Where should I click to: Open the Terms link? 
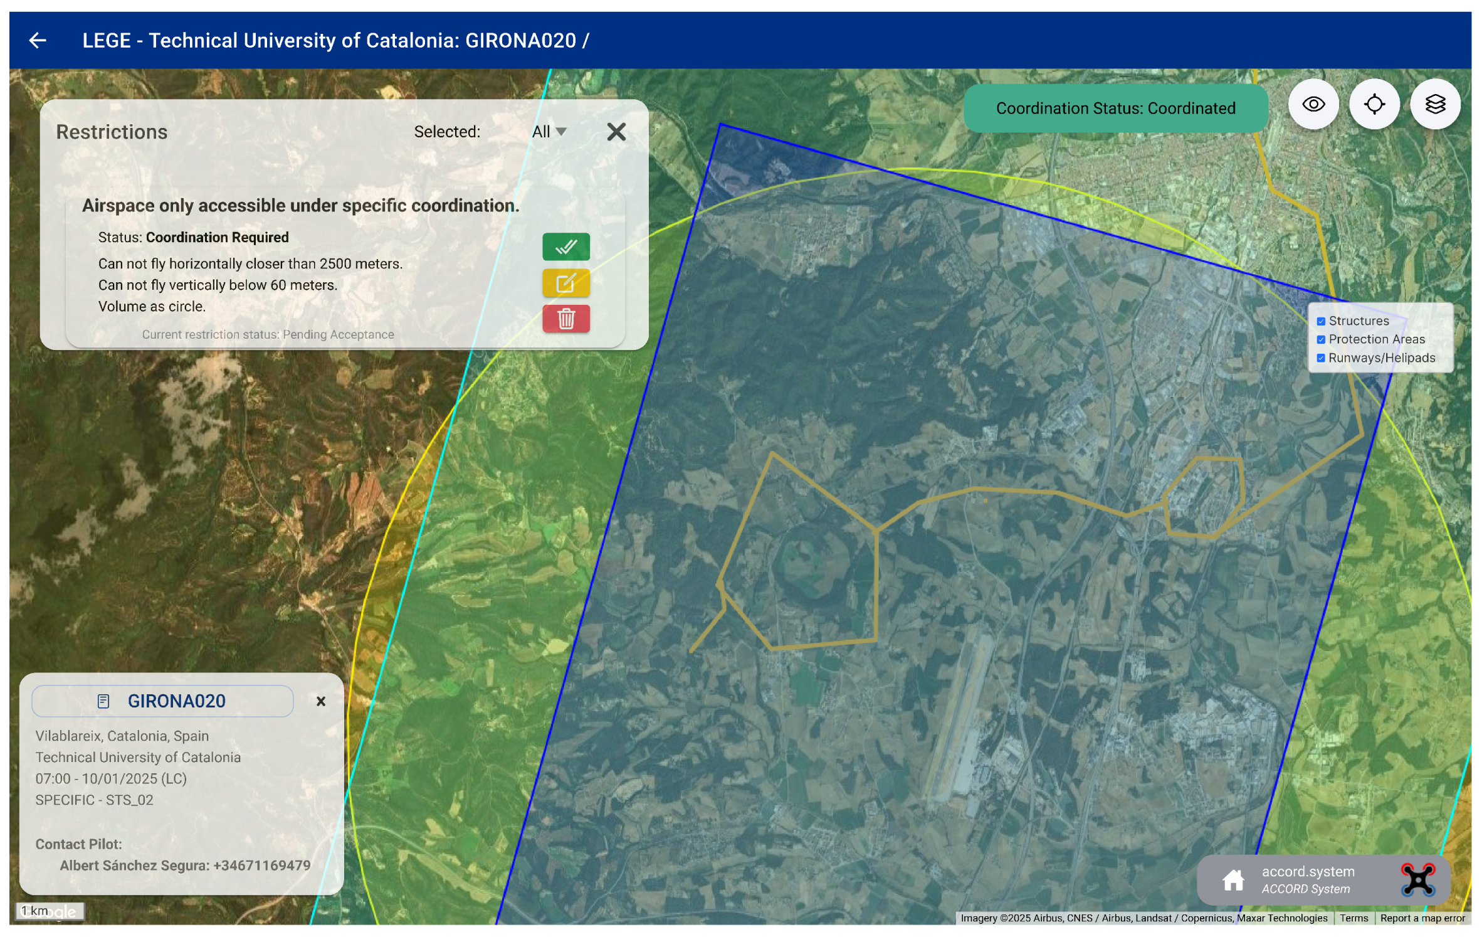pyautogui.click(x=1353, y=918)
